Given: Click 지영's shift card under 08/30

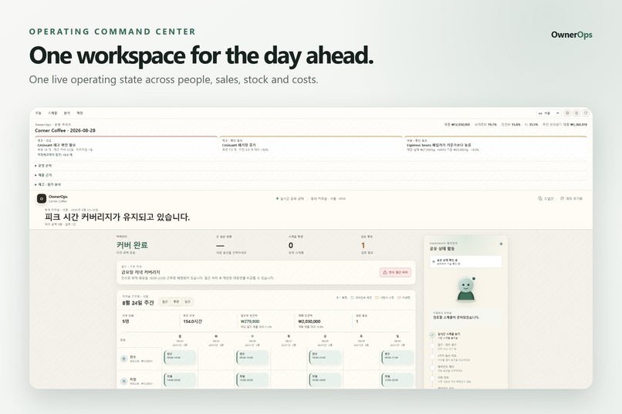Looking at the screenshot, I should 397,380.
